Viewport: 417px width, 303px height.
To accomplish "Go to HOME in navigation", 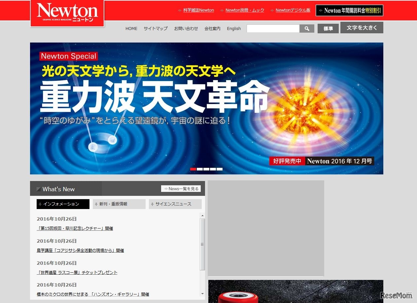I will point(131,29).
